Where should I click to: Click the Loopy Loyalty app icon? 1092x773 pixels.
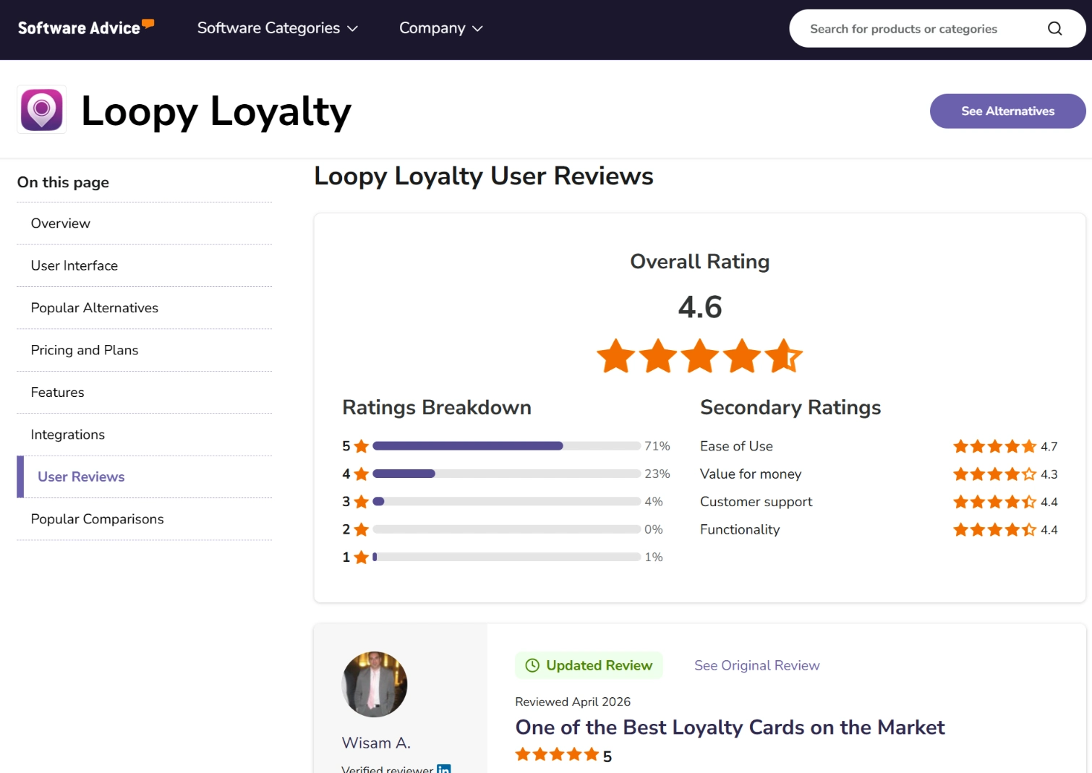[42, 110]
